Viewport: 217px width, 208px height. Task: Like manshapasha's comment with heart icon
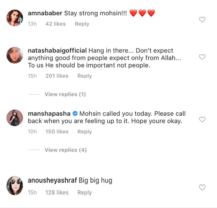(x=202, y=120)
